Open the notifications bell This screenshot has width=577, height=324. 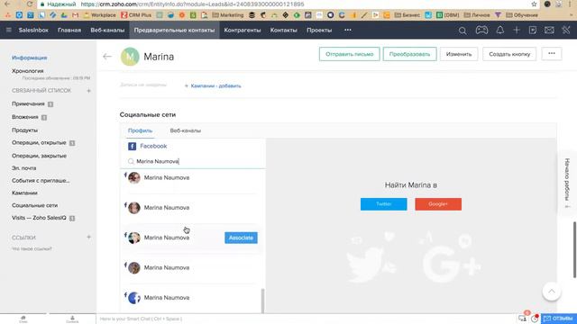click(x=499, y=30)
